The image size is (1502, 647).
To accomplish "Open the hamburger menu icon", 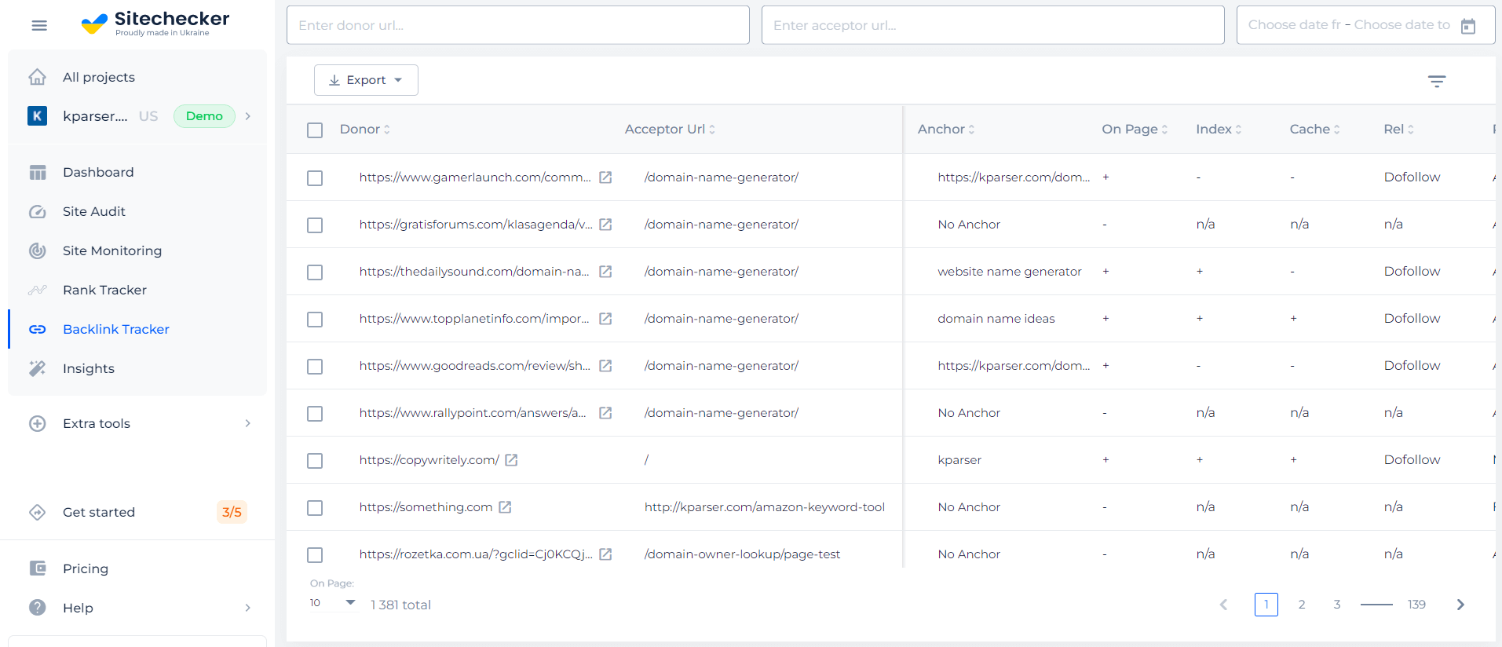I will click(x=39, y=26).
